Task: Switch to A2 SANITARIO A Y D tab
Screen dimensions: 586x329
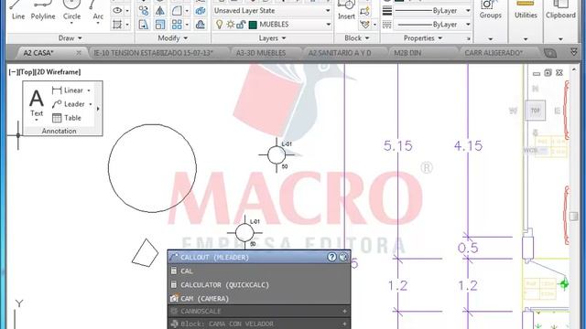Action: click(340, 53)
